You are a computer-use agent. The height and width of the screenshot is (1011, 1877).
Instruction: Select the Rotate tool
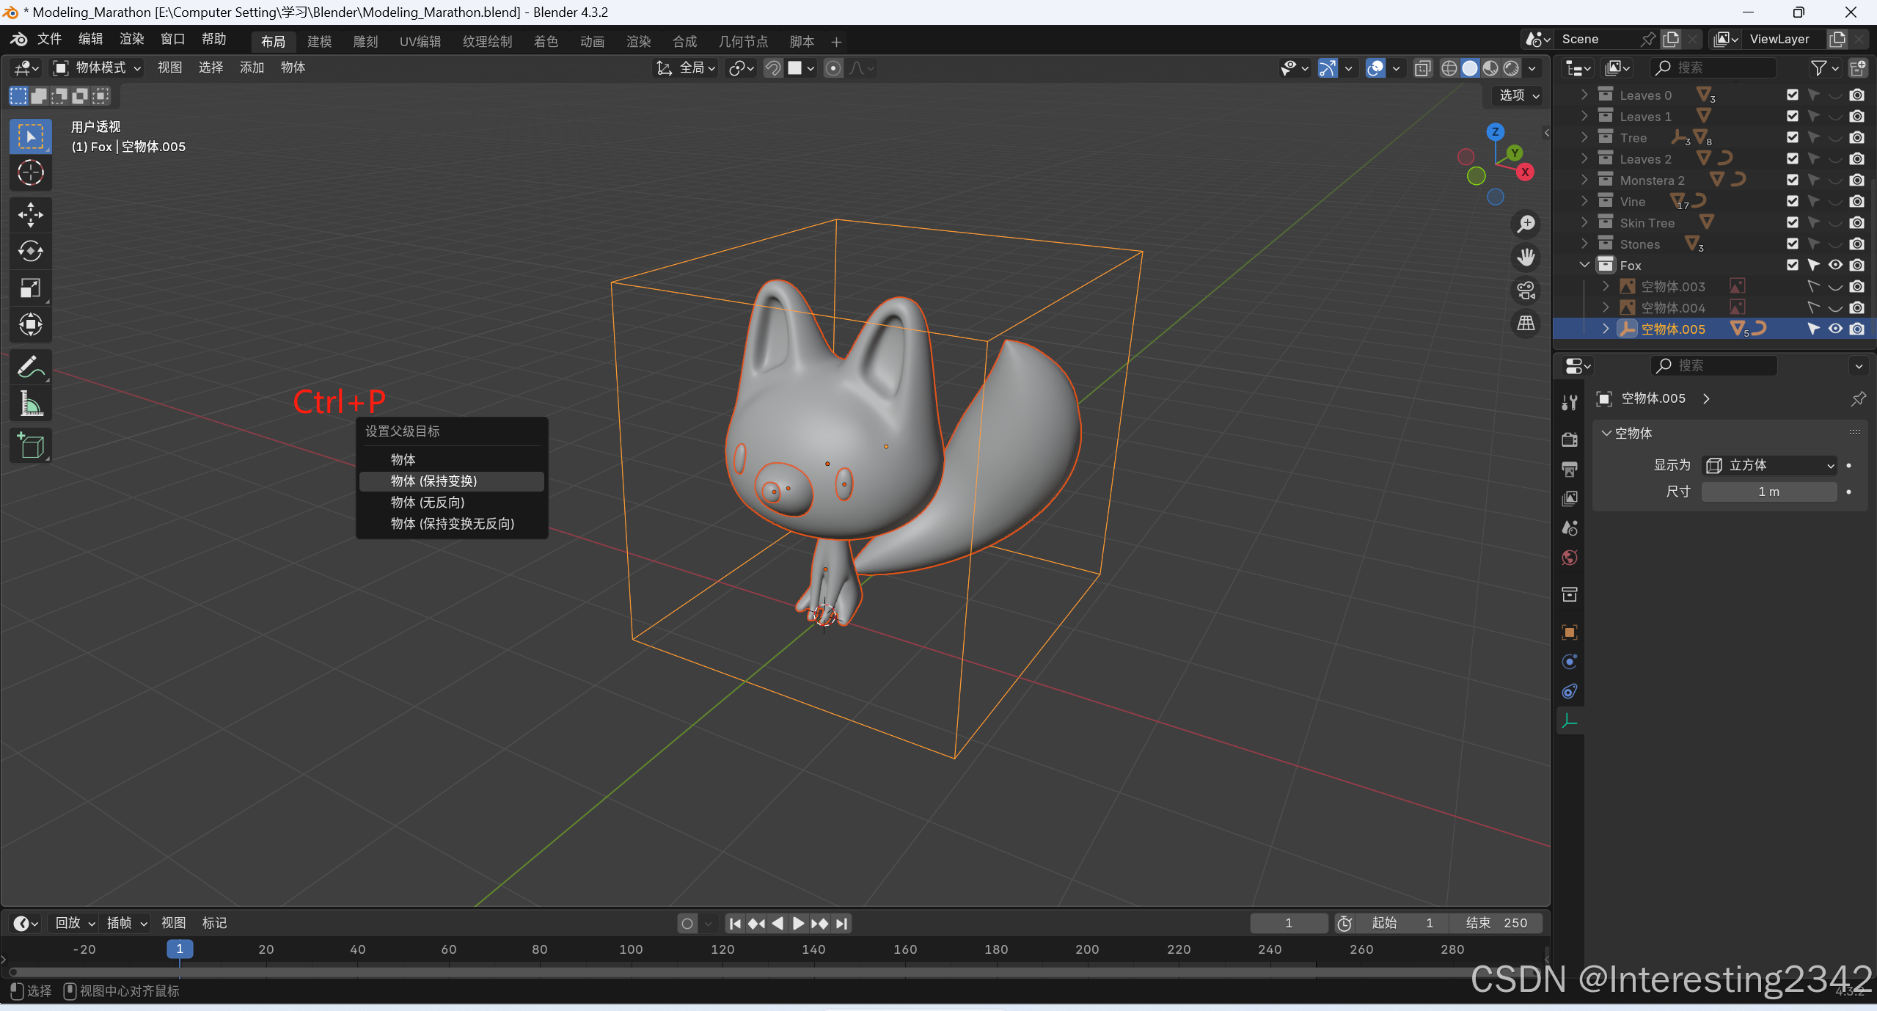[30, 252]
